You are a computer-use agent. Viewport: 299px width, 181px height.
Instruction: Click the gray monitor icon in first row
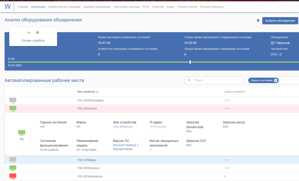[13, 101]
